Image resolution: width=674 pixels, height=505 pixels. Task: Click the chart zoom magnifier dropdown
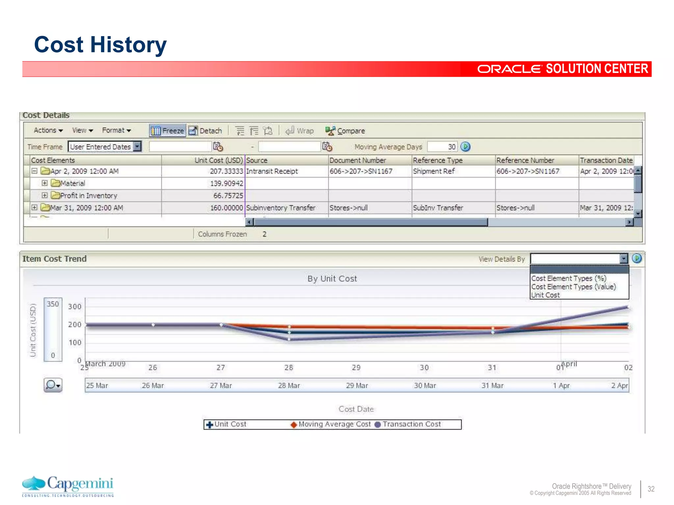tap(53, 385)
